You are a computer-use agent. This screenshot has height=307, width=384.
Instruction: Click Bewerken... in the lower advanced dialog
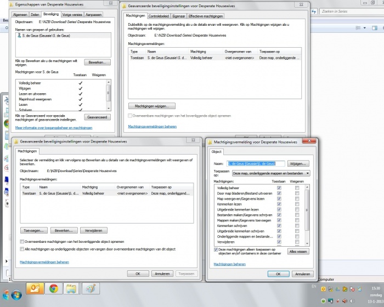pyautogui.click(x=64, y=230)
